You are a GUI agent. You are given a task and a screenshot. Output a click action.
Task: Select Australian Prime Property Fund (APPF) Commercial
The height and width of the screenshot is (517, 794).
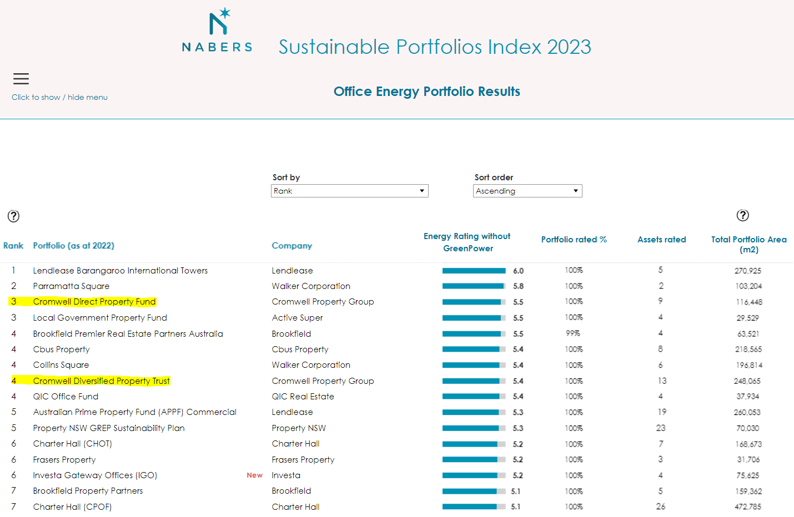(135, 412)
